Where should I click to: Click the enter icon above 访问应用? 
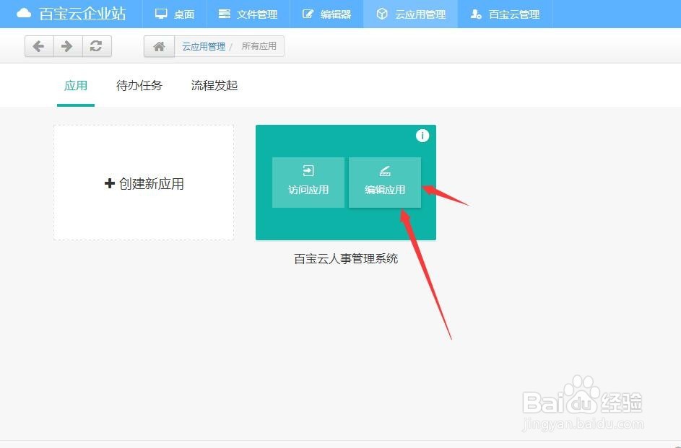pyautogui.click(x=308, y=171)
